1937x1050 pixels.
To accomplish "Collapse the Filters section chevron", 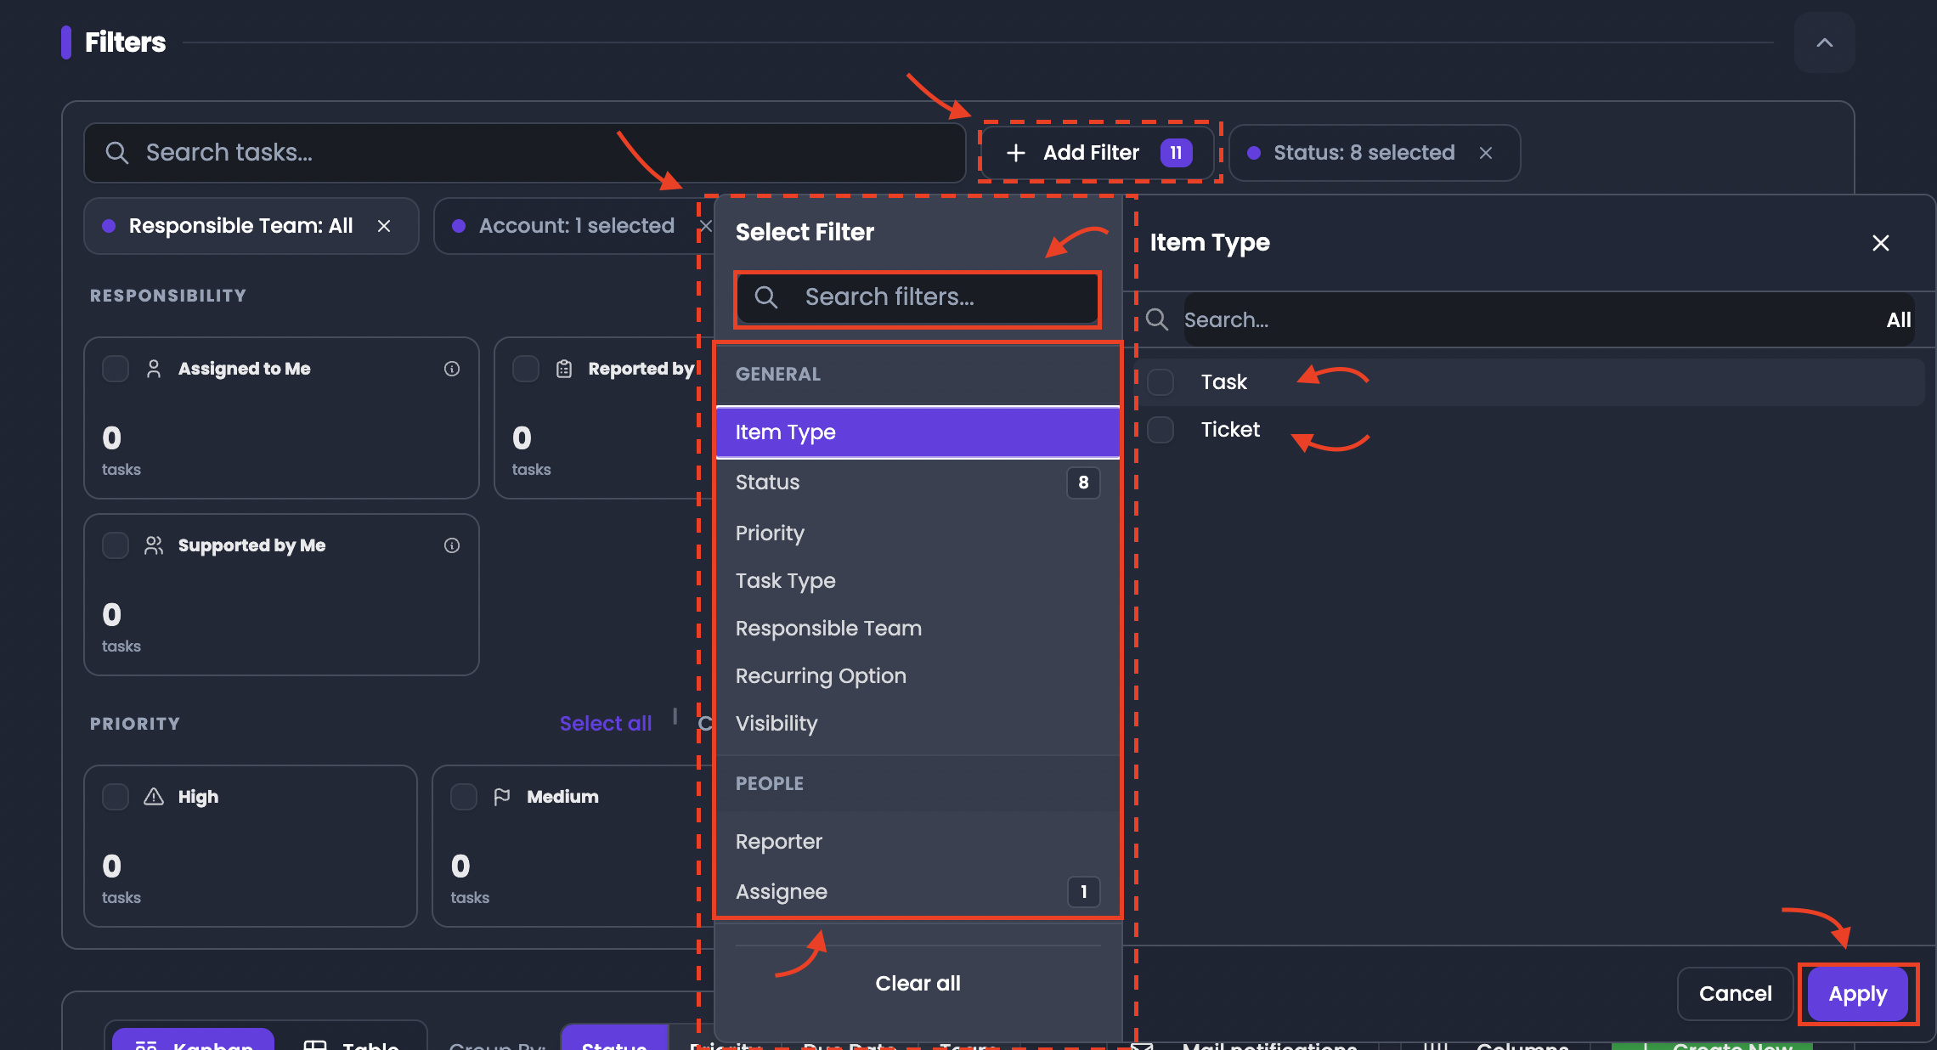I will tap(1824, 42).
